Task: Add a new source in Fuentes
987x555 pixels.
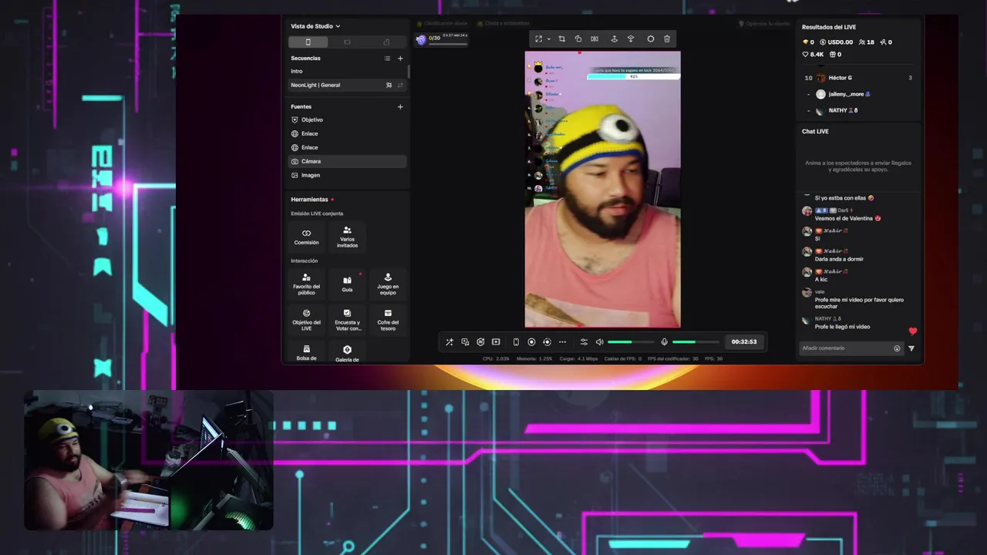Action: [400, 107]
